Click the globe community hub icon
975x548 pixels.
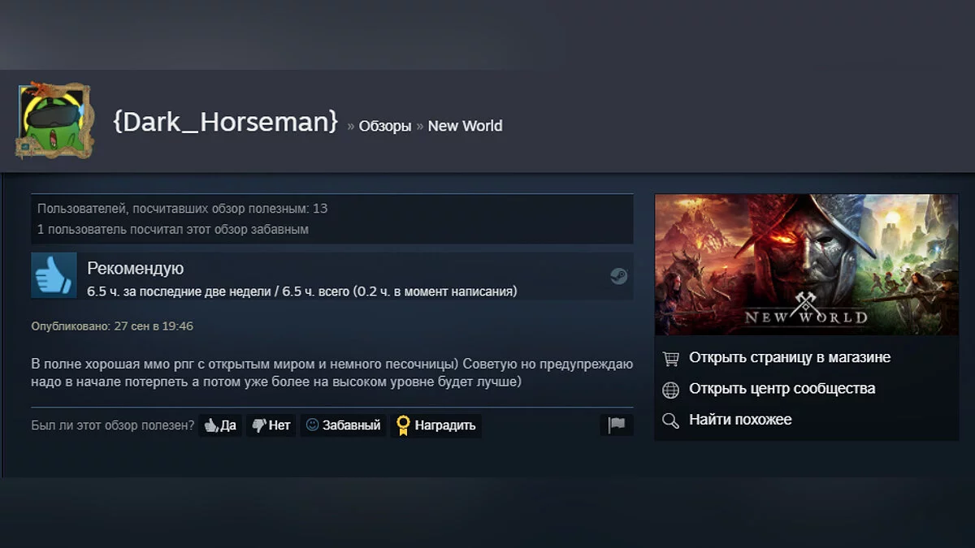click(x=670, y=390)
